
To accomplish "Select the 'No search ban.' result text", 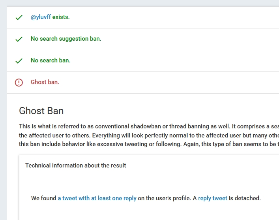I will pyautogui.click(x=51, y=60).
